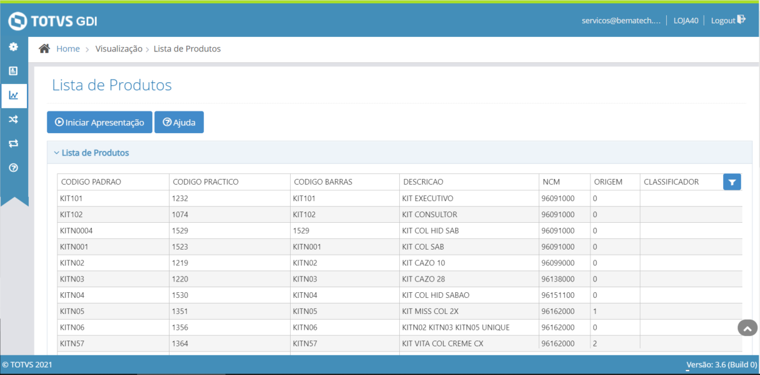Open the settings gear in sidebar

13,47
